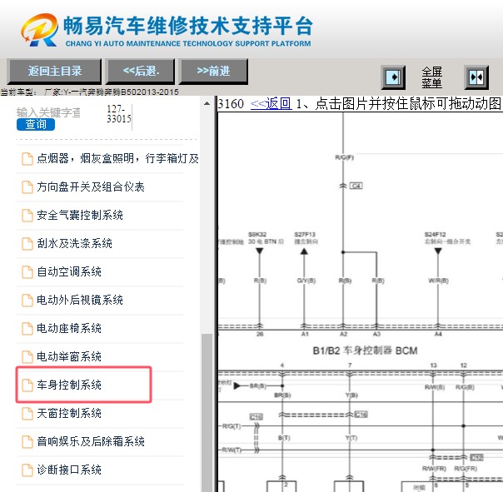Viewport: 503px width, 492px height.
Task: Click the 查询 search button
Action: click(36, 124)
